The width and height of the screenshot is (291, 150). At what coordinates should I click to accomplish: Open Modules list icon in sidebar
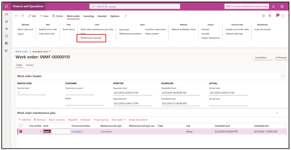click(6, 51)
